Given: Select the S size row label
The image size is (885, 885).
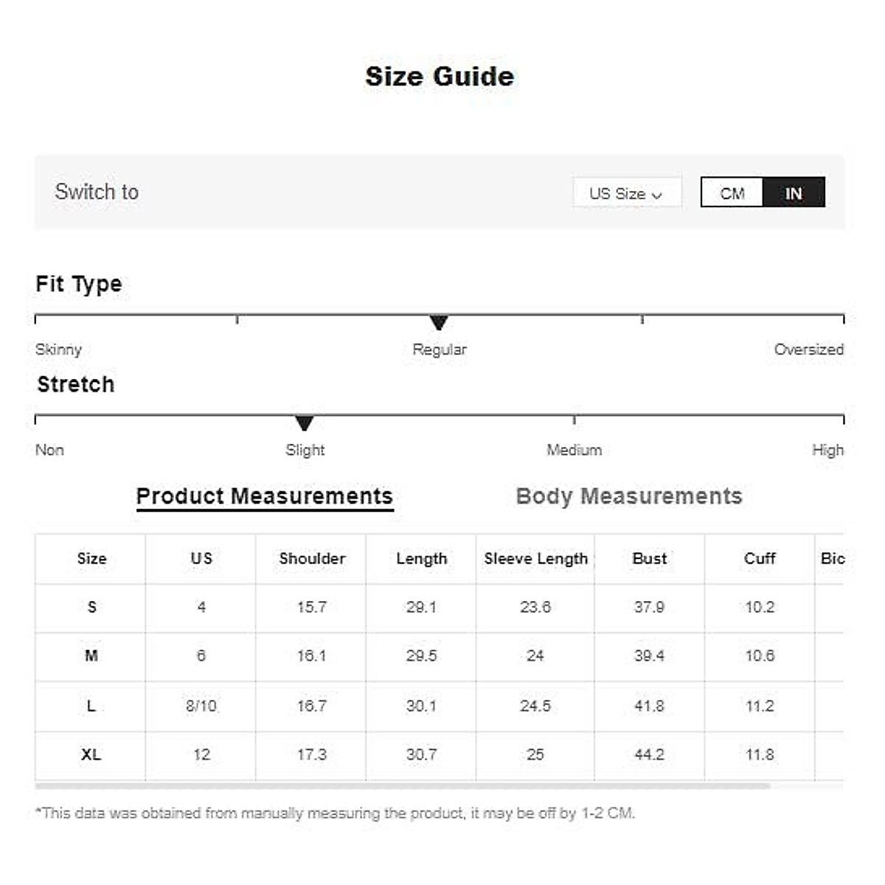Looking at the screenshot, I should tap(91, 607).
